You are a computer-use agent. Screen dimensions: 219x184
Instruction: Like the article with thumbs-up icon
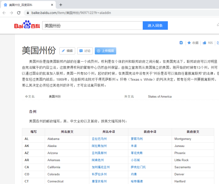[205, 43]
